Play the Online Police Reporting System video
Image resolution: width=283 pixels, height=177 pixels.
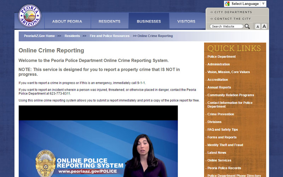tap(98, 141)
